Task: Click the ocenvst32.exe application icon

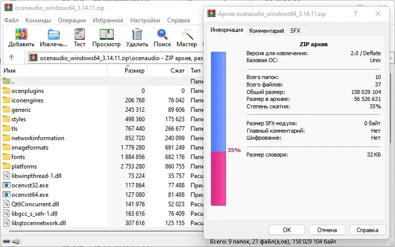Action: pos(6,185)
